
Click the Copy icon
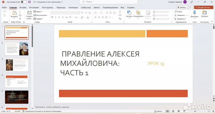[x=20, y=15]
